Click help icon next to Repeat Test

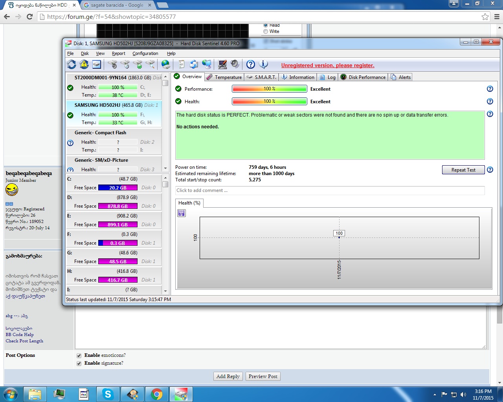click(490, 170)
